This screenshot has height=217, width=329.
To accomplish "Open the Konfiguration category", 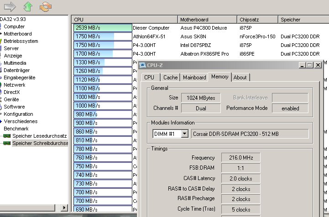I will click(18, 114).
